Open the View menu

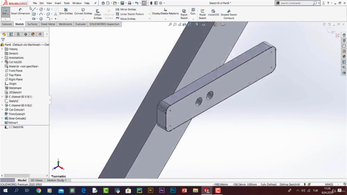[49, 3]
